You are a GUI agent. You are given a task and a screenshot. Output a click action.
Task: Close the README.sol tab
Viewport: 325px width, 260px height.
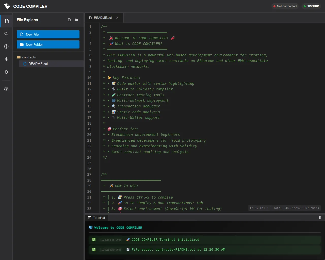pyautogui.click(x=117, y=18)
